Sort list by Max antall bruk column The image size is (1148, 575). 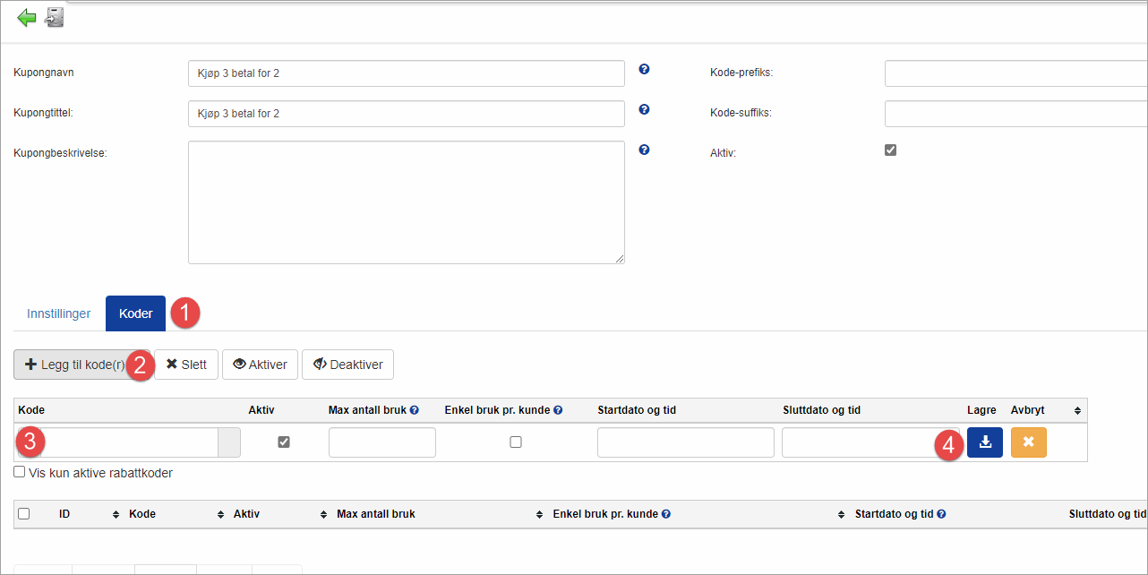(x=539, y=514)
